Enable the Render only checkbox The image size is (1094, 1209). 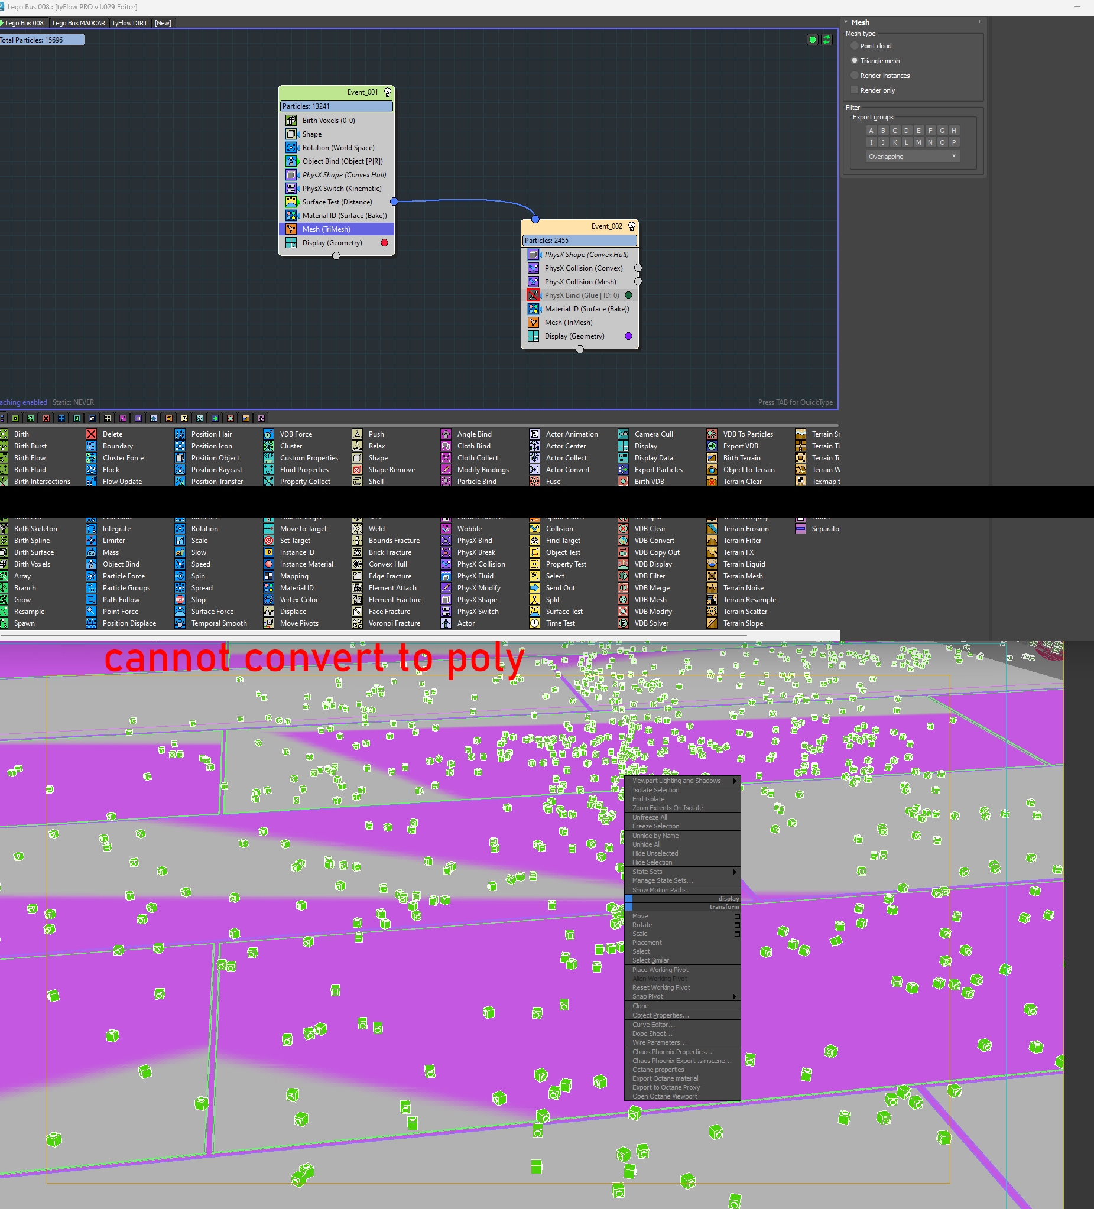(855, 90)
